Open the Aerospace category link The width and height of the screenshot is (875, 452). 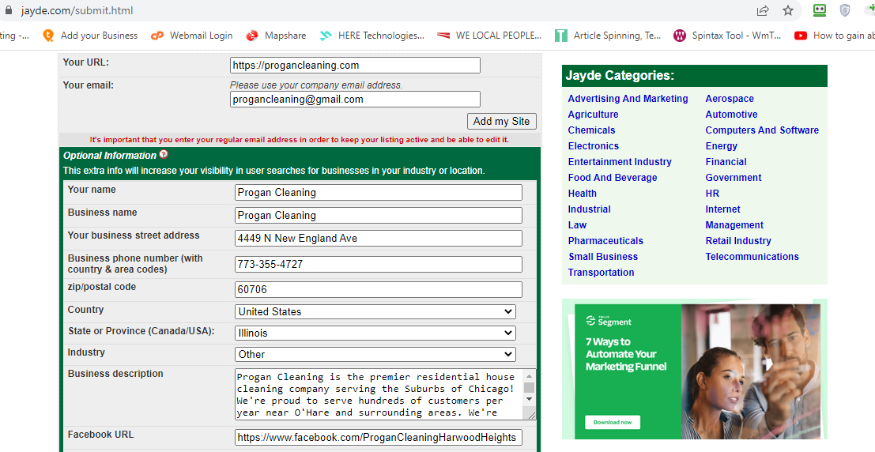730,99
